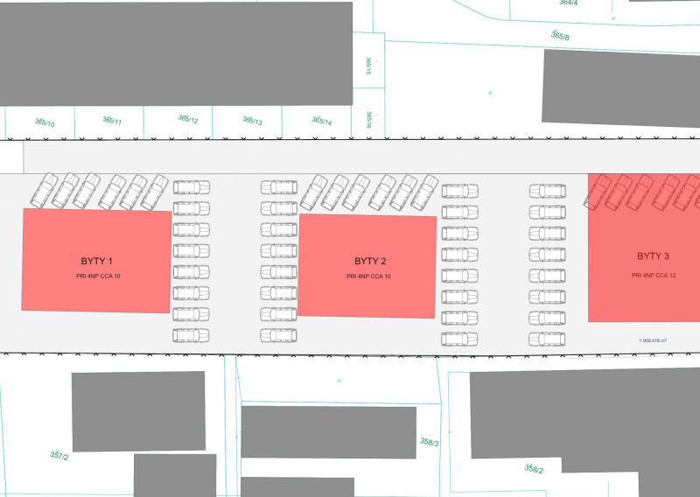Screen dimensions: 700x497
Task: Click the grey building right of parcel 365/8
Action: (x=621, y=88)
